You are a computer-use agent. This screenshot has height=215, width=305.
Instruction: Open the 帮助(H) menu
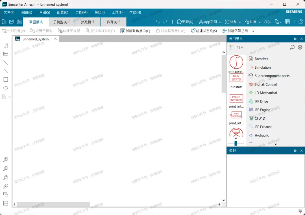coord(135,12)
